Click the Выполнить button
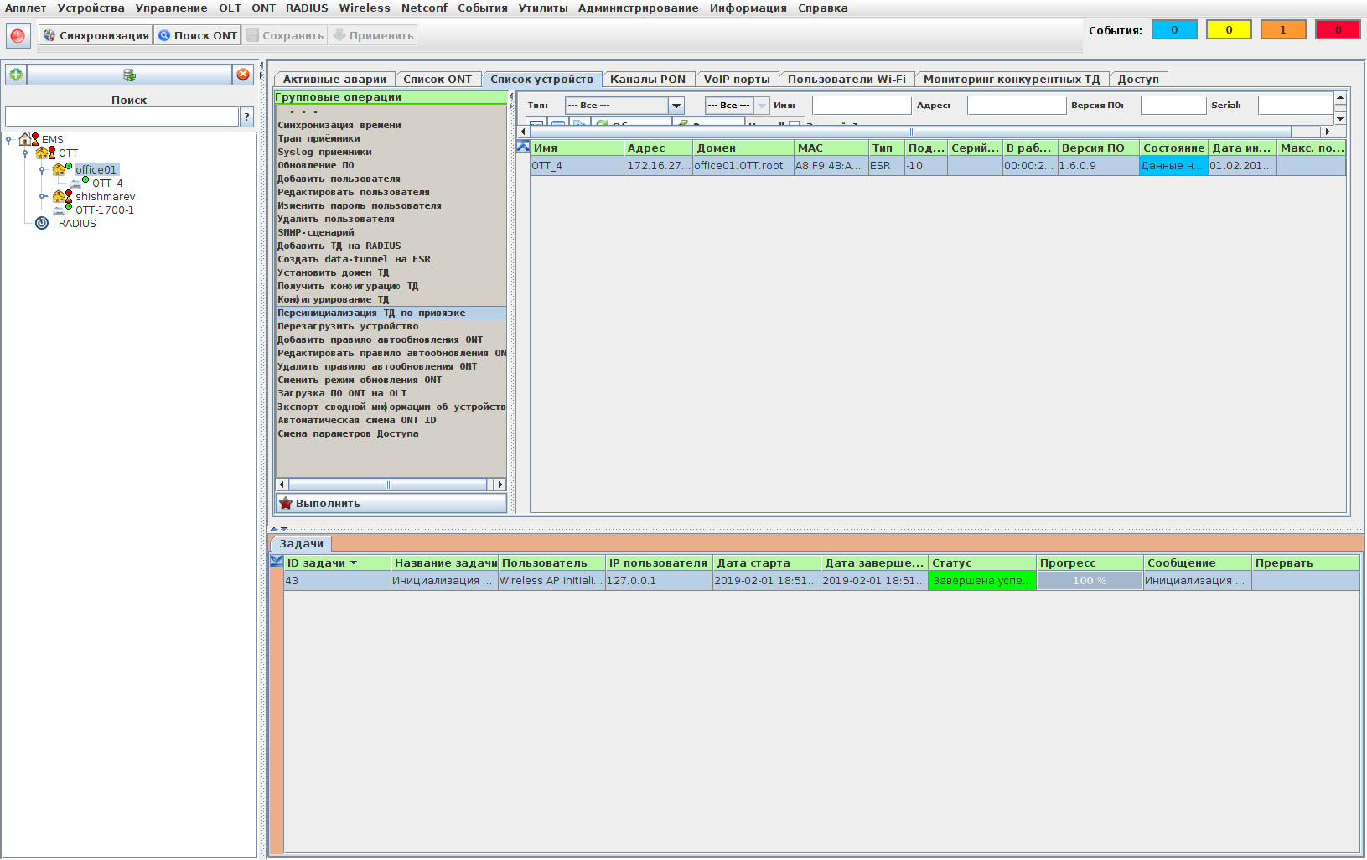 tap(391, 503)
